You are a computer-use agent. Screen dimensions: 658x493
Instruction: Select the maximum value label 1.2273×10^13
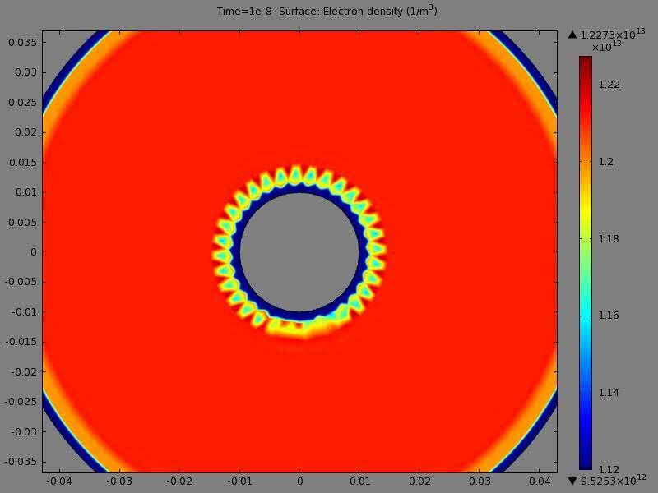613,35
